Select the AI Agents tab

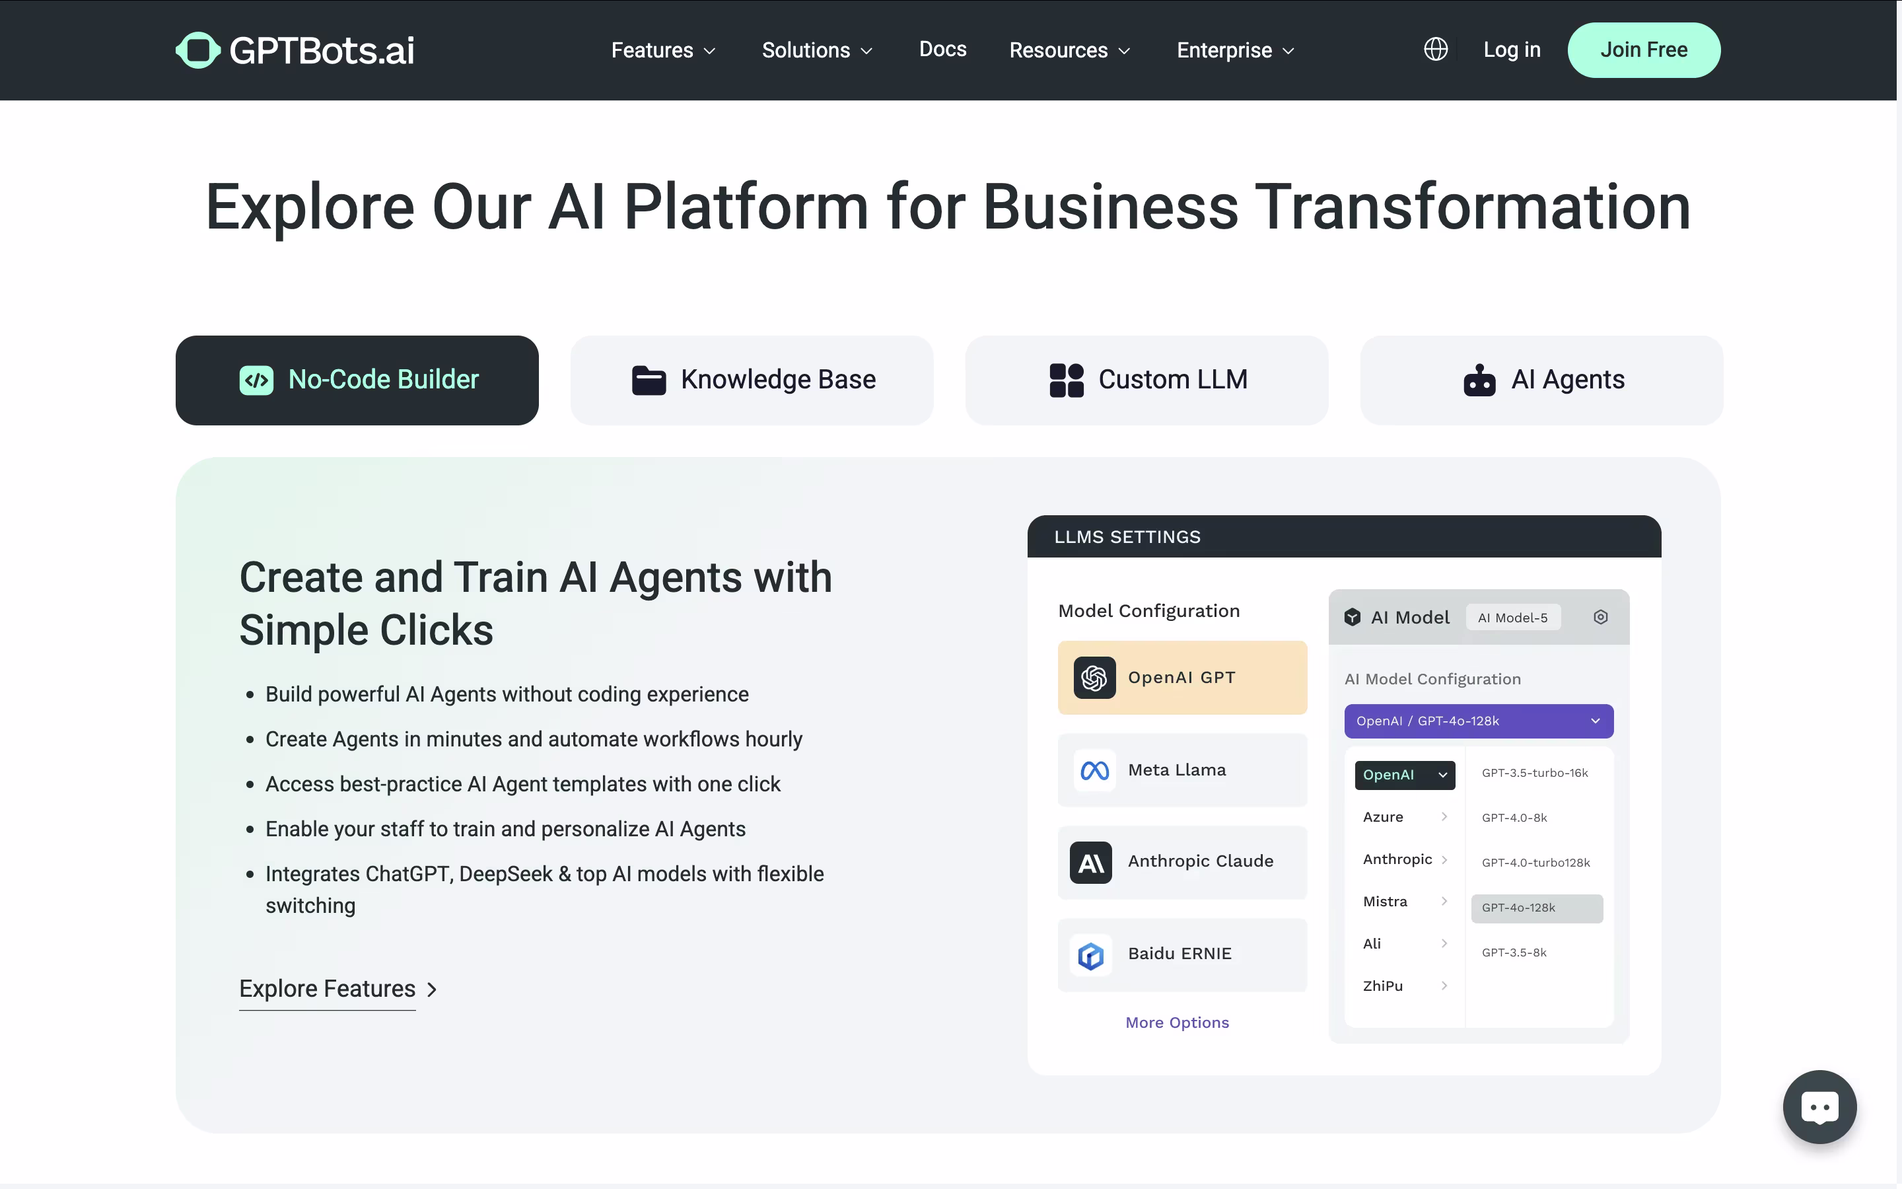(x=1541, y=380)
